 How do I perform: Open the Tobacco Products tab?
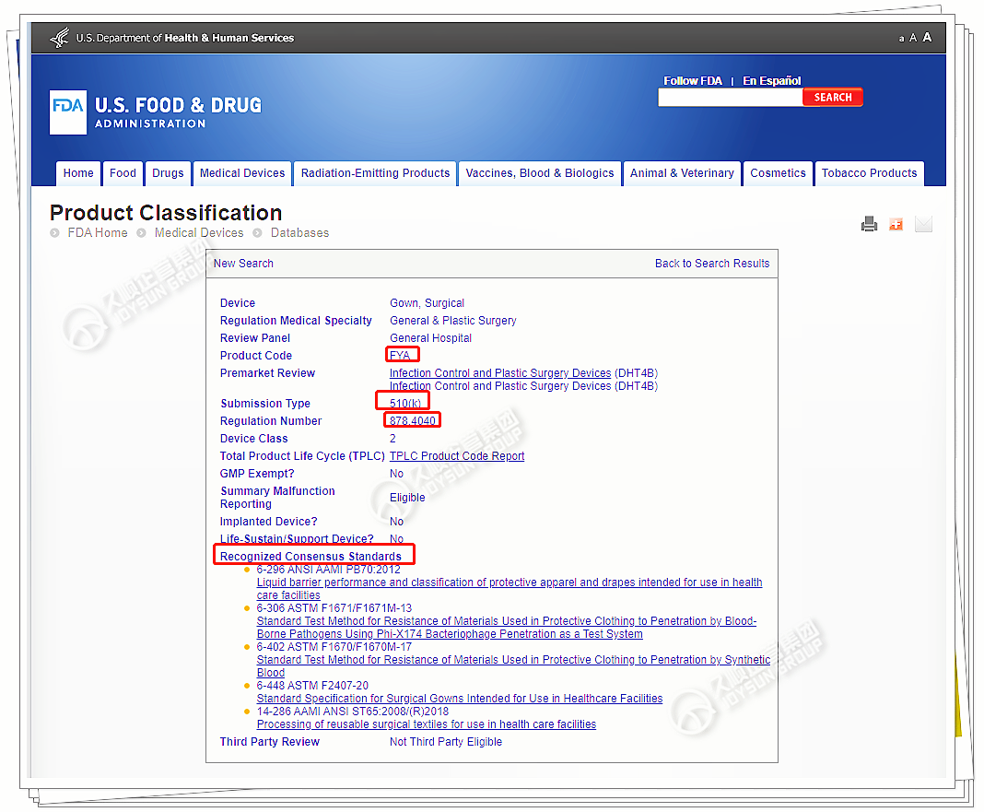(x=869, y=173)
